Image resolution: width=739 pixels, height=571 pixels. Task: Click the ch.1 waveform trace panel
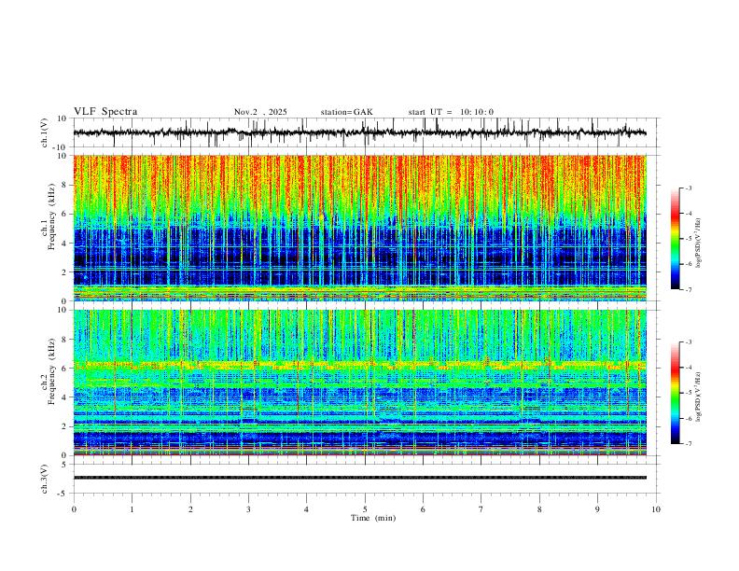[x=366, y=132]
